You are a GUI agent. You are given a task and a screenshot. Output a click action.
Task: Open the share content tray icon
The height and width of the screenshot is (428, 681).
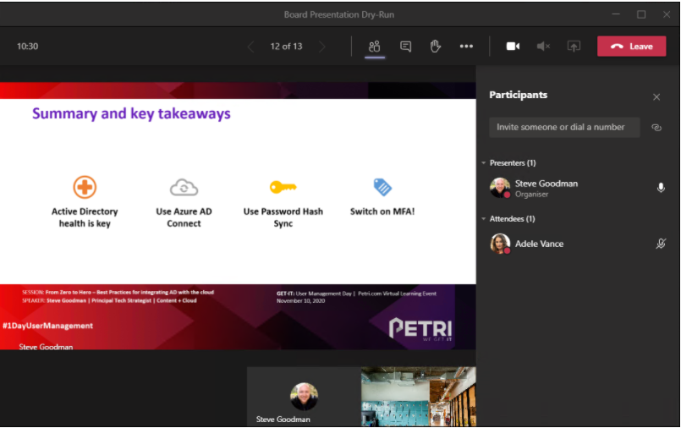574,46
